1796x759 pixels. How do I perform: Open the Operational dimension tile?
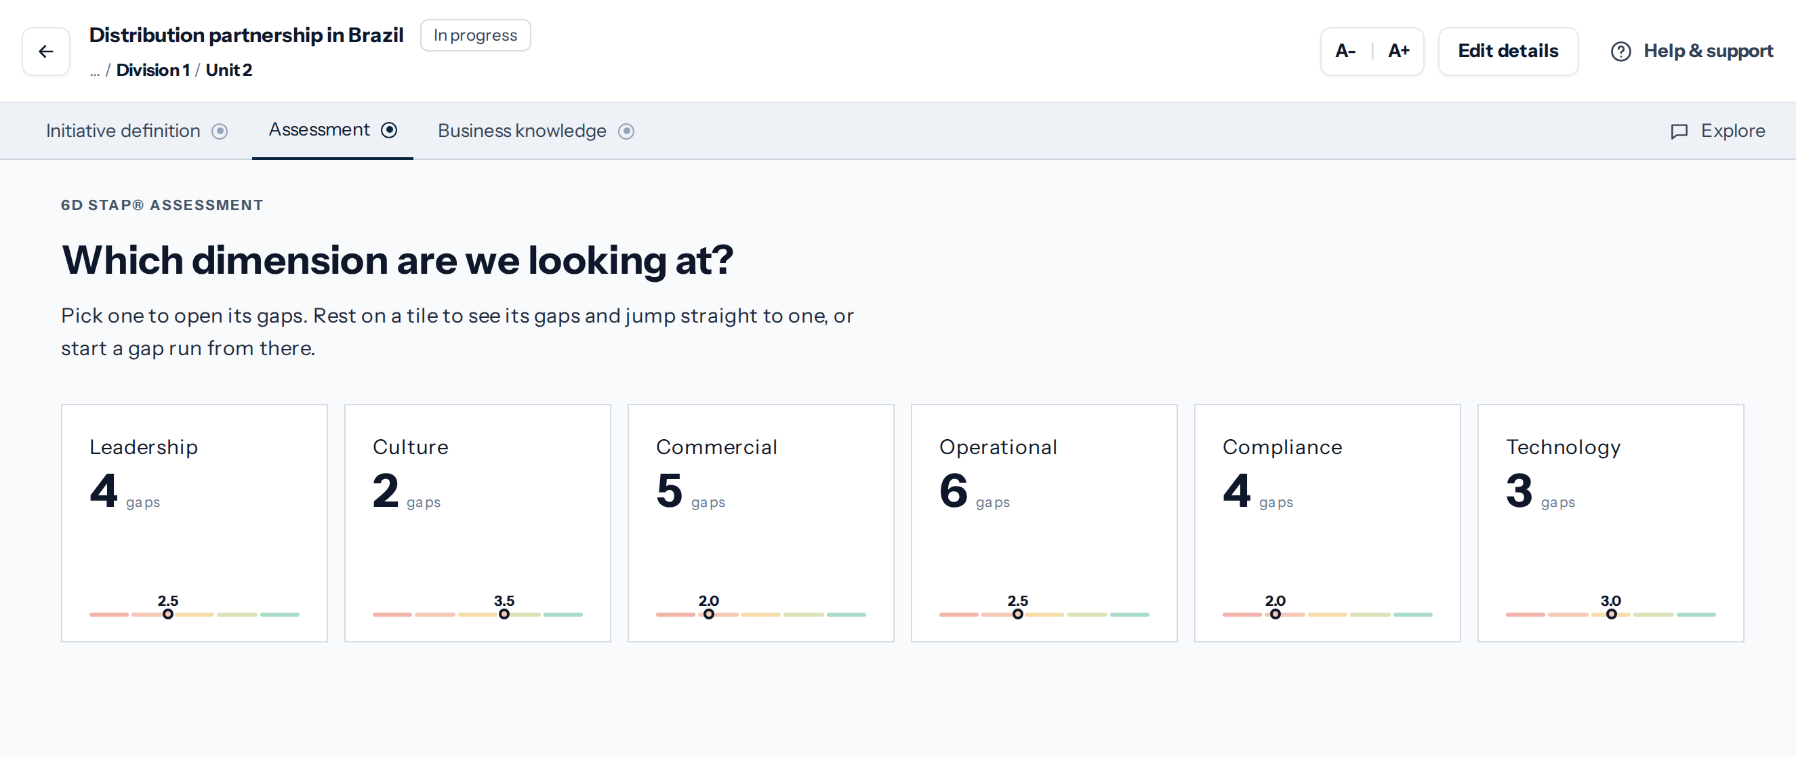pos(1044,524)
